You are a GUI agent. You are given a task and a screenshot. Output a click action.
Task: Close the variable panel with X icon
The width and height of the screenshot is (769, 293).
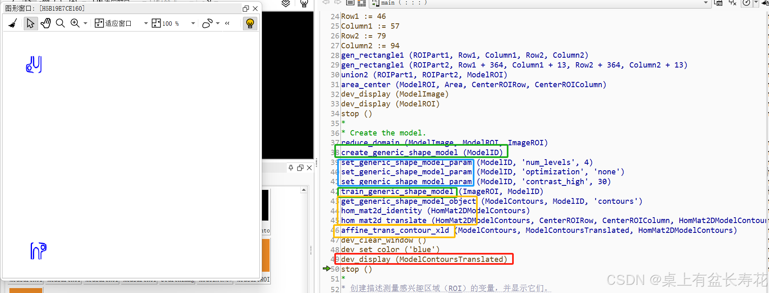point(309,168)
